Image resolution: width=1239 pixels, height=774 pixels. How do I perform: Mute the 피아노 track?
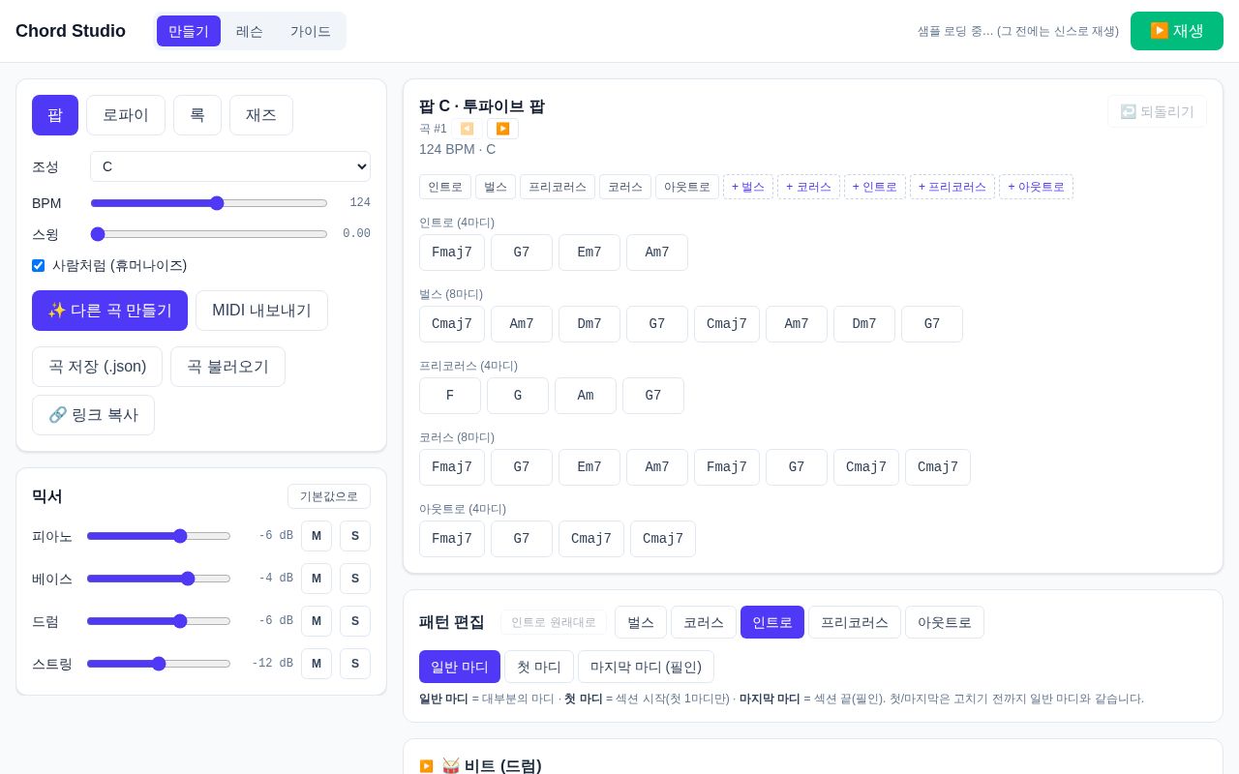(317, 536)
